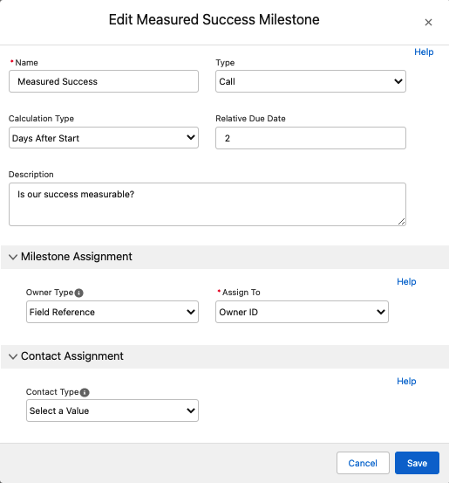The image size is (449, 483).
Task: Open Help link in Contact Assignment section
Action: 406,381
